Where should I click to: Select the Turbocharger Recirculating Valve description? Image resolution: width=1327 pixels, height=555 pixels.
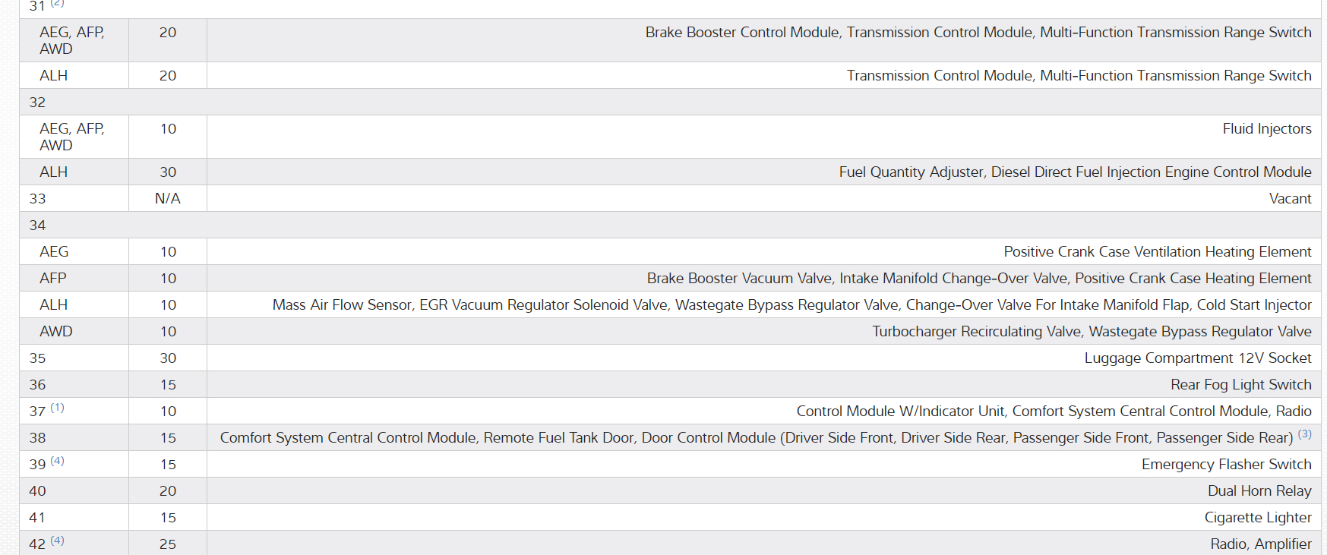click(x=1091, y=332)
